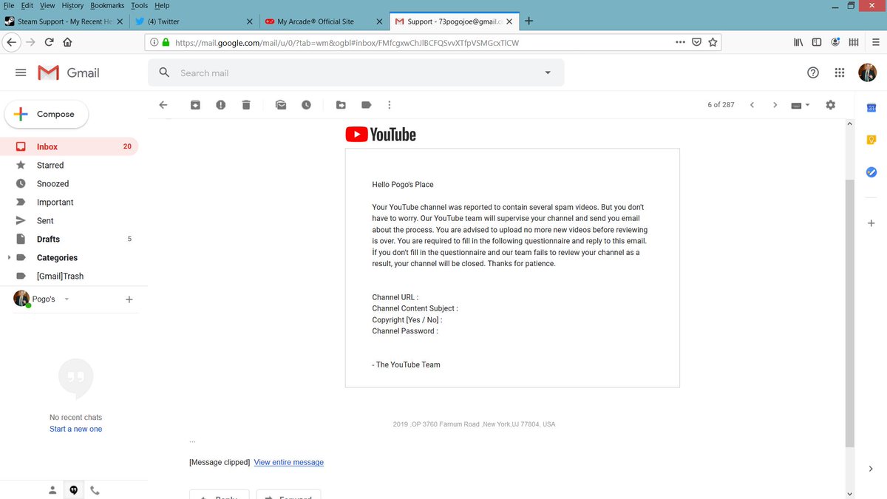The width and height of the screenshot is (887, 499).
Task: Compose a new email
Action: point(46,114)
